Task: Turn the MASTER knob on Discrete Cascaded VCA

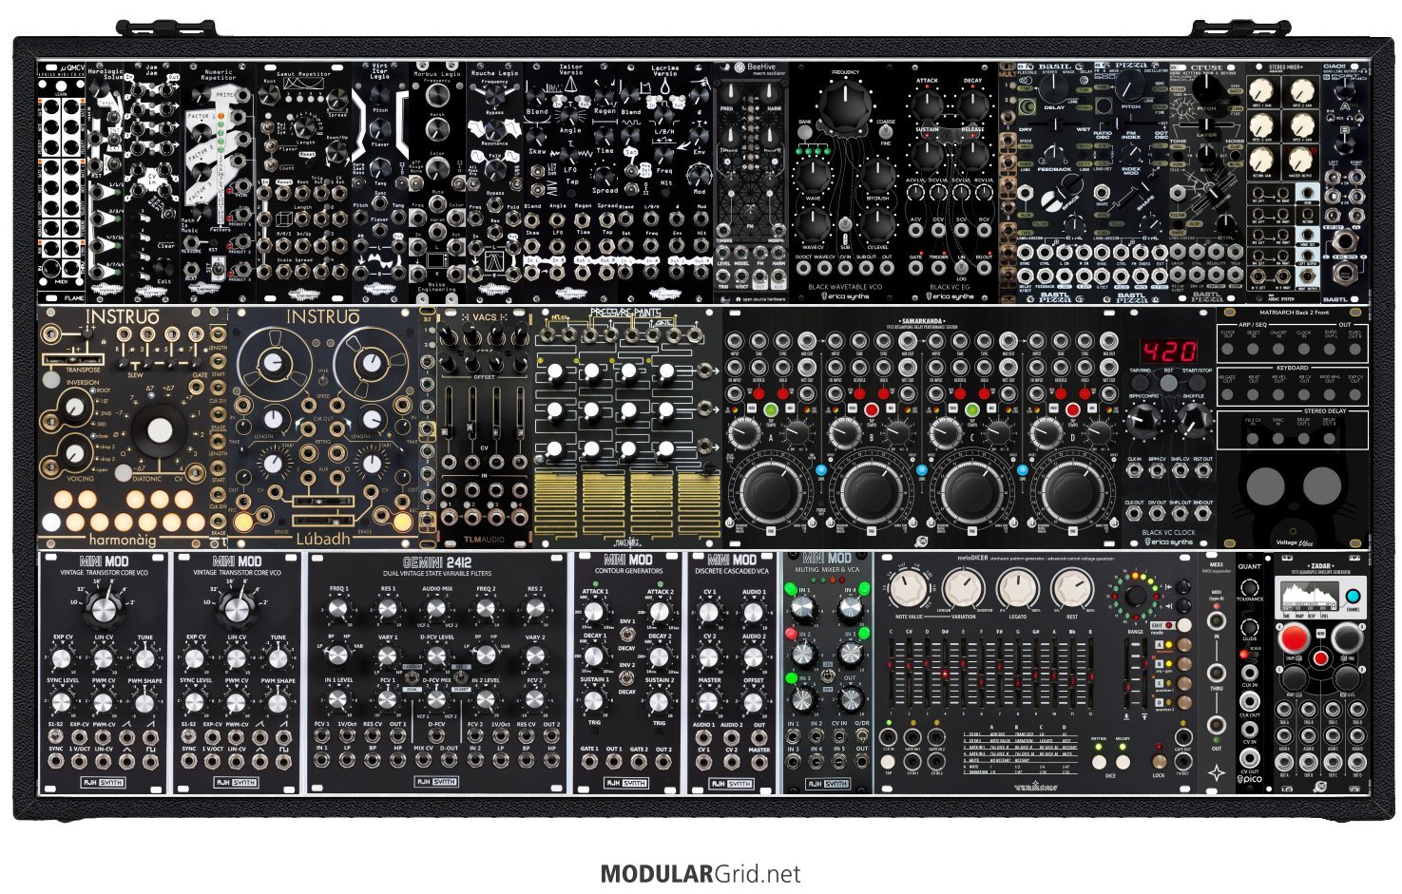Action: [709, 702]
